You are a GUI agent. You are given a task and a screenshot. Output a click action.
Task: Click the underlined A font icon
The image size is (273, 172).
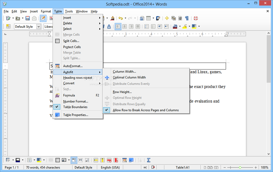pyautogui.click(x=109, y=26)
